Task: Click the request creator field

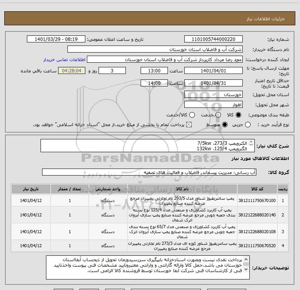Action: point(165,60)
